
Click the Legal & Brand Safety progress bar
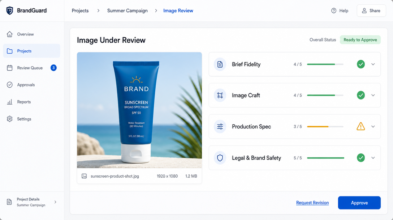tap(325, 158)
